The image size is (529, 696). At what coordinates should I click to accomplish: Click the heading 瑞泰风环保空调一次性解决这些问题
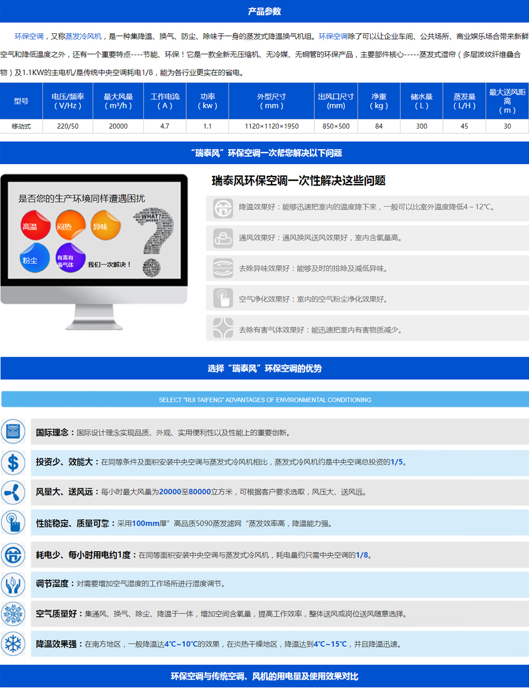tap(298, 181)
